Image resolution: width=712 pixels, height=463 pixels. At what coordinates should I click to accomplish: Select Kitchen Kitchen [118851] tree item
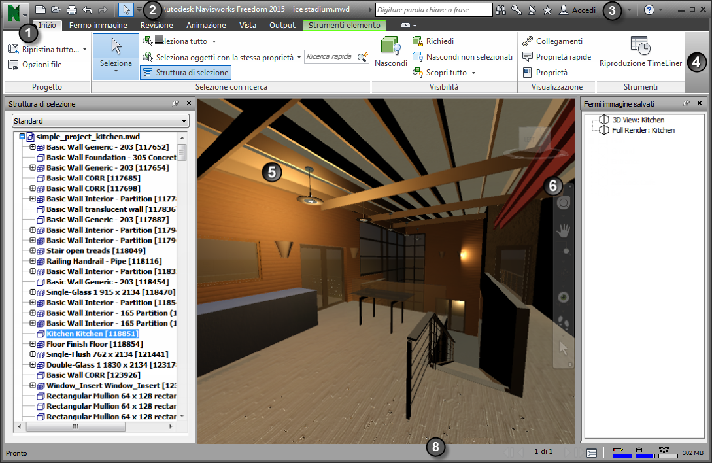click(92, 334)
